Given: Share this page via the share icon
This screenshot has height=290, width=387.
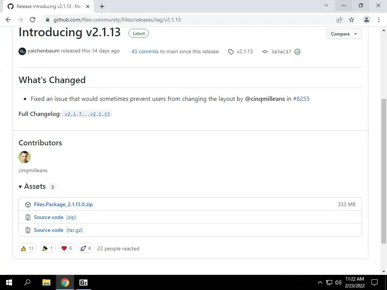Looking at the screenshot, I should 339,20.
